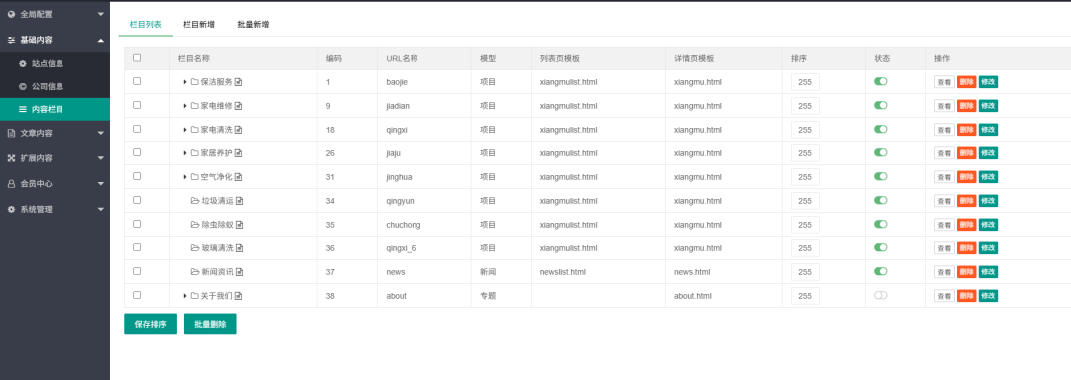Open 公司信息 sidebar item
This screenshot has width=1071, height=380.
pyautogui.click(x=55, y=86)
